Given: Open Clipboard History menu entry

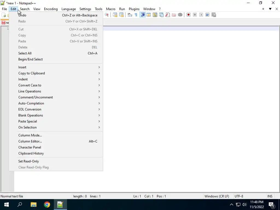Looking at the screenshot, I should pos(56,153).
